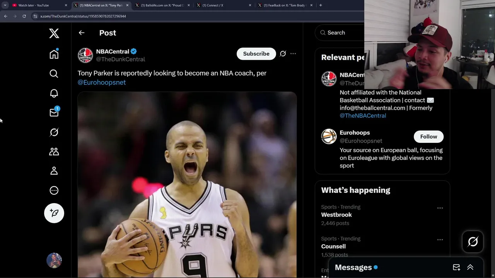The image size is (495, 278).
Task: Open Tony Parker post image
Action: 187,185
